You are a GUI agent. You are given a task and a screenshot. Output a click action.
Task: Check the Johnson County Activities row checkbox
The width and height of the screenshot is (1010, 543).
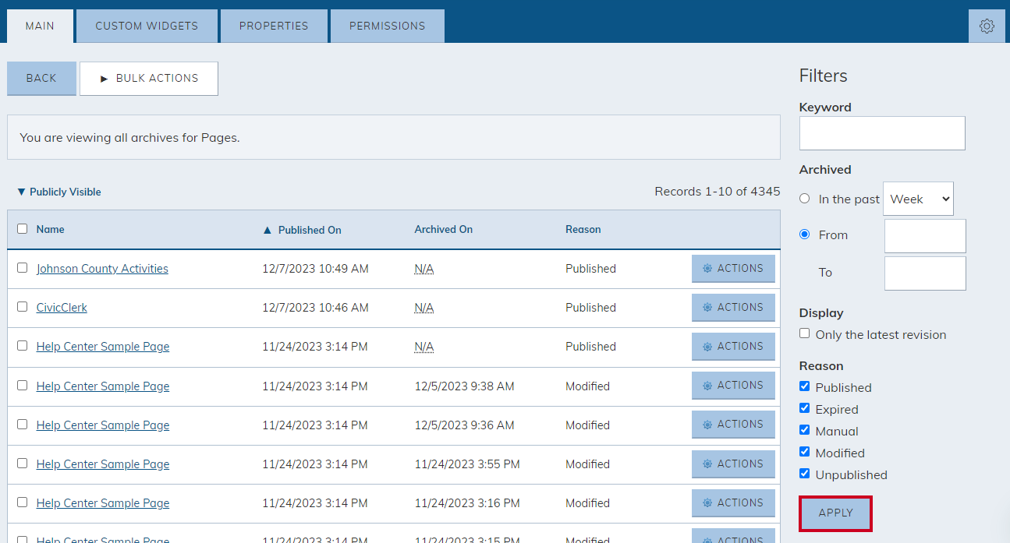click(23, 268)
